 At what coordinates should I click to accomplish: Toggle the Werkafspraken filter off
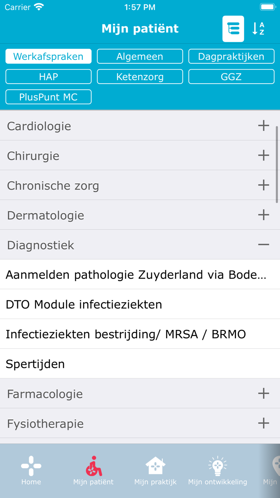pyautogui.click(x=48, y=56)
